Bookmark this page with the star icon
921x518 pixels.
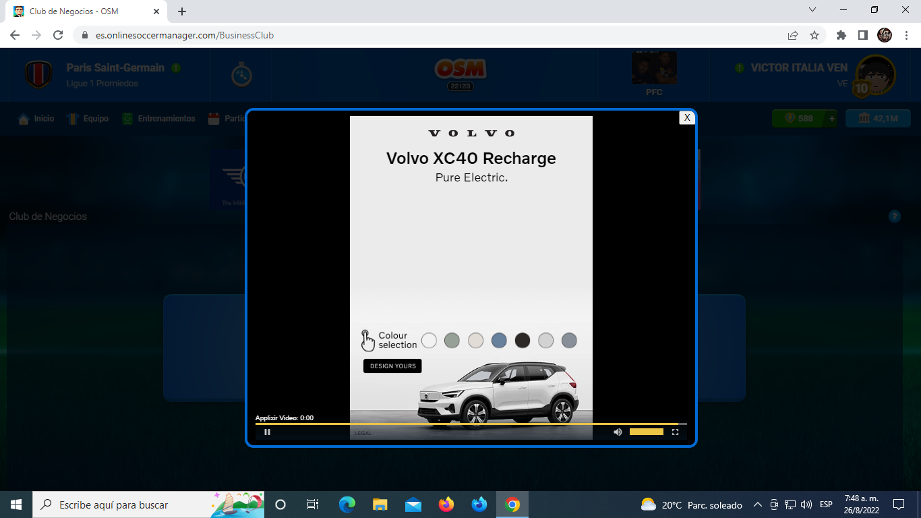click(x=814, y=35)
